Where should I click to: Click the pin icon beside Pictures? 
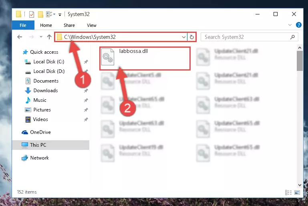tap(86, 110)
